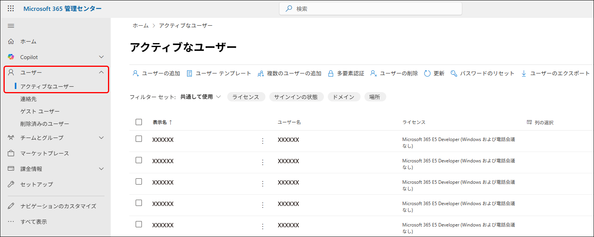
Task: Click first row XXXXXX display name
Action: [163, 140]
